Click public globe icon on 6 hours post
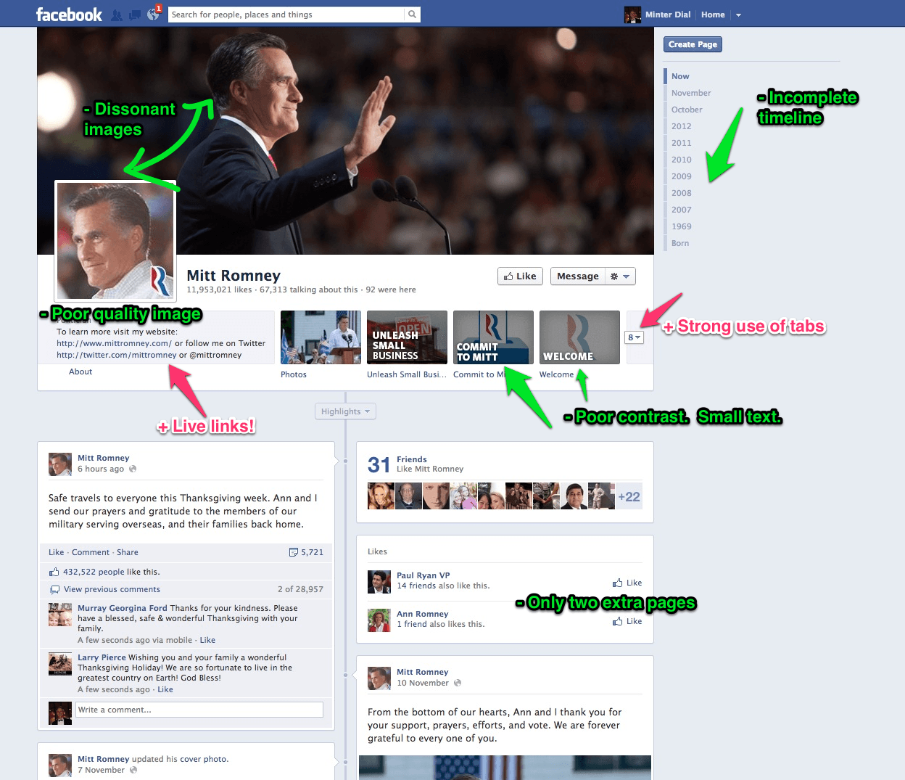 133,469
